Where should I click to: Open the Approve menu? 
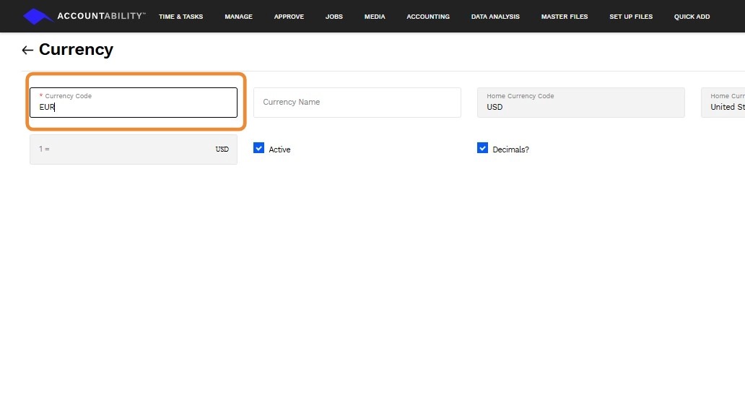click(x=289, y=17)
